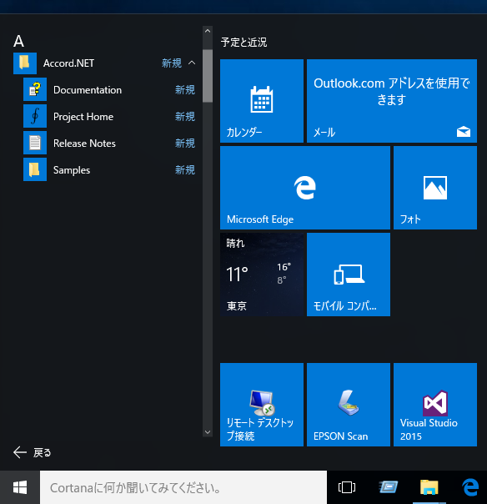Click the Documentation help file icon
Image resolution: width=487 pixels, height=504 pixels.
pyautogui.click(x=35, y=89)
